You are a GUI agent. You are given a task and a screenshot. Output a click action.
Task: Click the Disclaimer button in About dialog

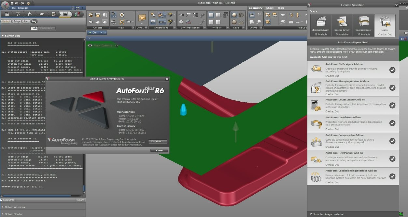[x=158, y=142]
